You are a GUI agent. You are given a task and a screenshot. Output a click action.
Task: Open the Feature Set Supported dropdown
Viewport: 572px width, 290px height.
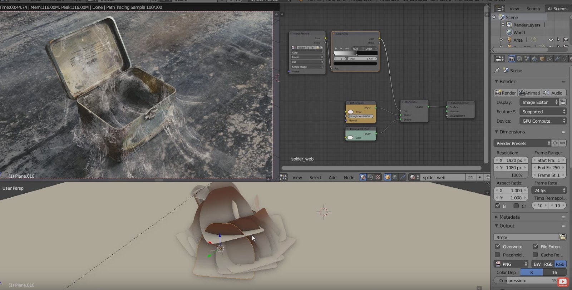pos(543,112)
